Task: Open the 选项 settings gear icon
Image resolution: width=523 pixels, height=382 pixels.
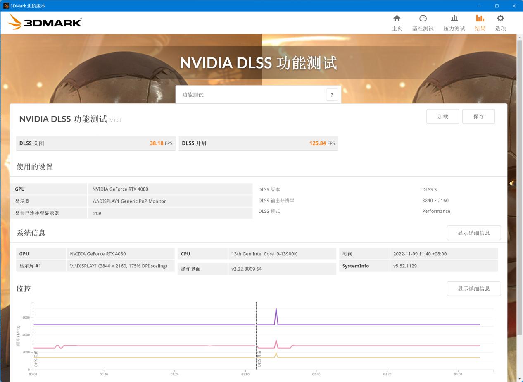Action: tap(500, 23)
